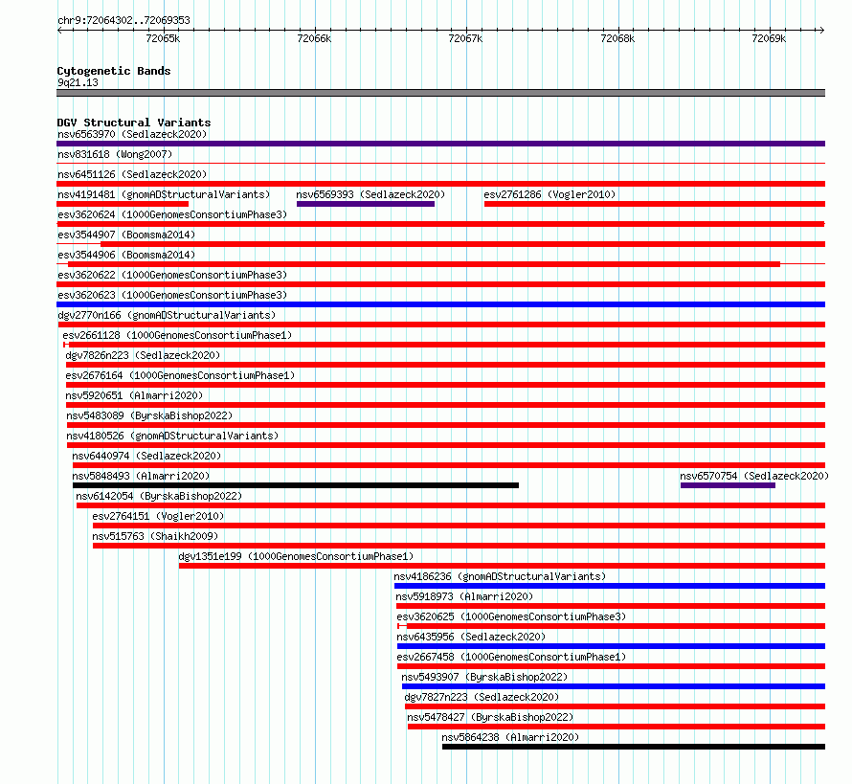852x784 pixels.
Task: Open dgv7827n223 (Sedlazeck2020) variant
Action: pyautogui.click(x=482, y=697)
